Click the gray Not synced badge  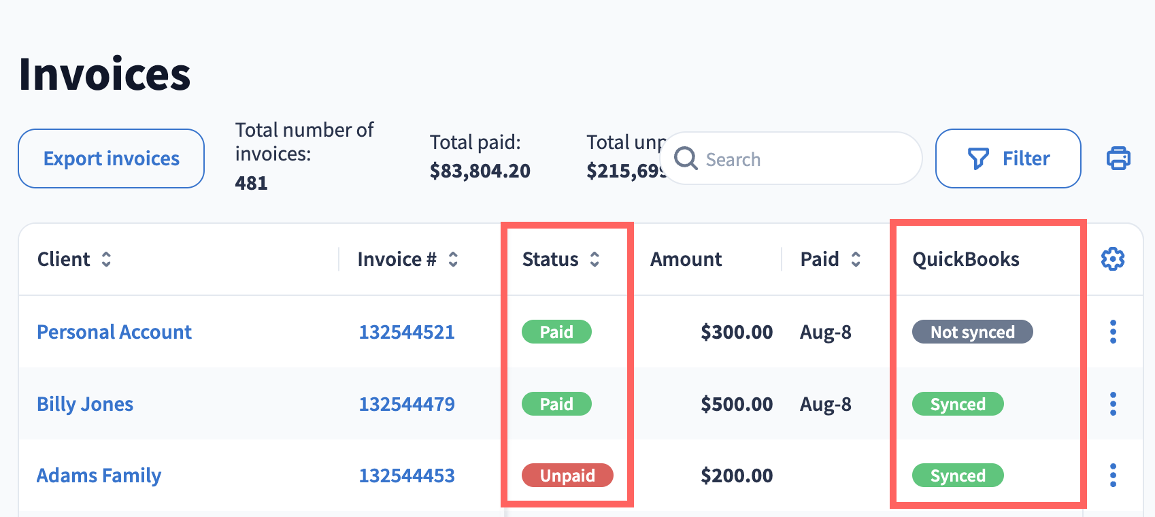(x=972, y=332)
